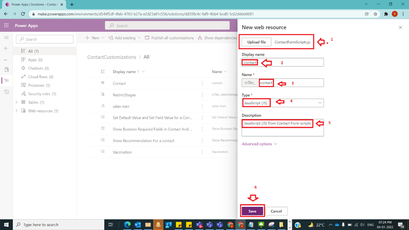Click Publish all customizations
Image resolution: width=409 pixels, height=230 pixels.
coord(169,38)
